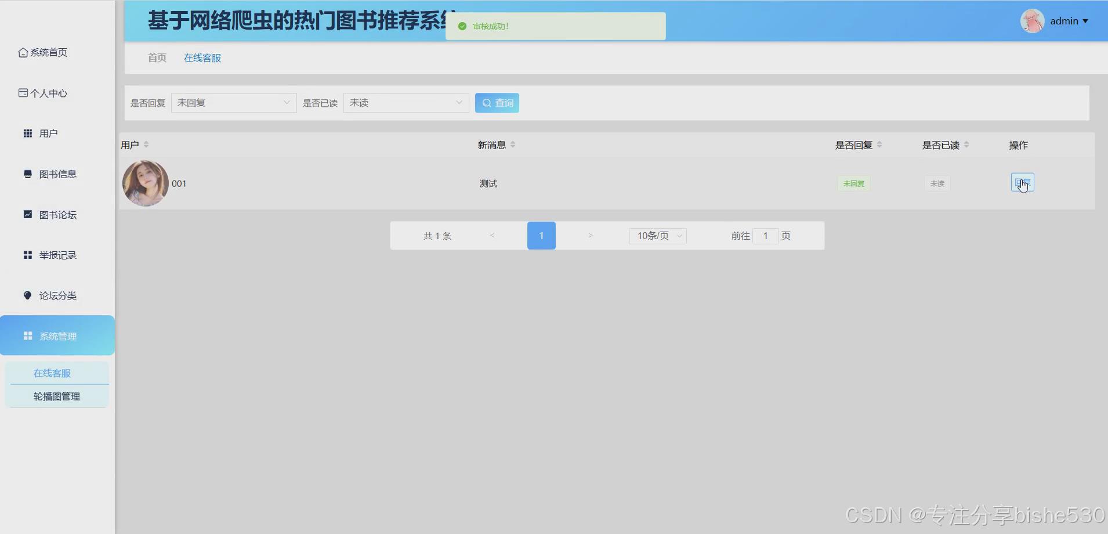Click the avatar of user 001
Image resolution: width=1108 pixels, height=534 pixels.
point(146,183)
